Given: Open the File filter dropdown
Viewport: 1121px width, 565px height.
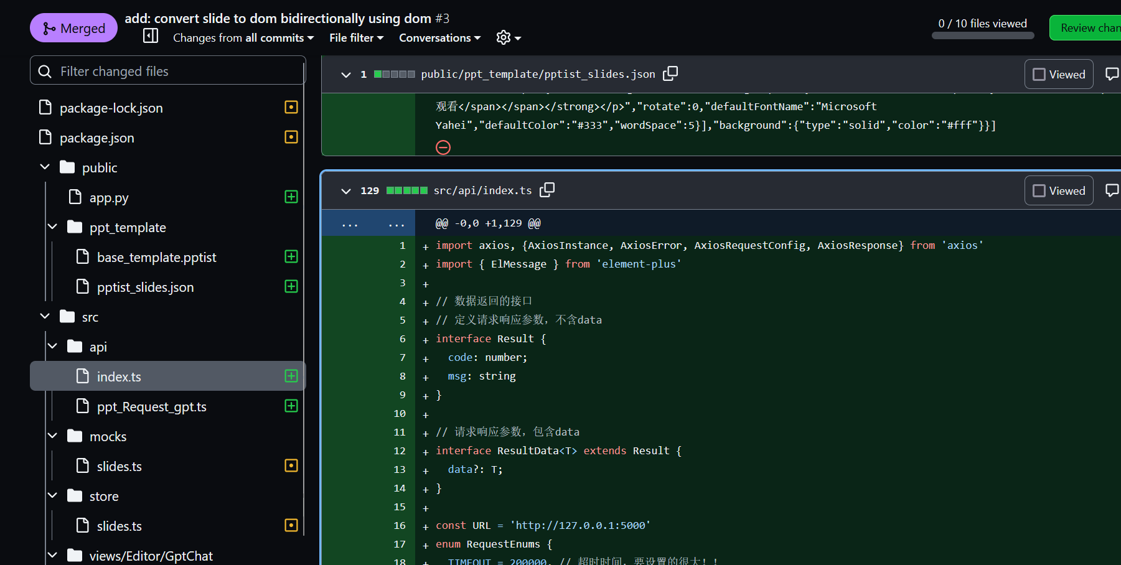Looking at the screenshot, I should (355, 37).
